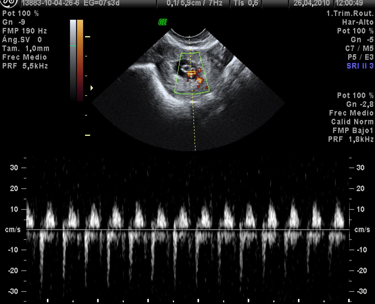Select the yellow sample volume gate

(x=191, y=73)
